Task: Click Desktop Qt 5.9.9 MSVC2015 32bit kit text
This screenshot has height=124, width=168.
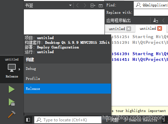Action: [x=77, y=42]
